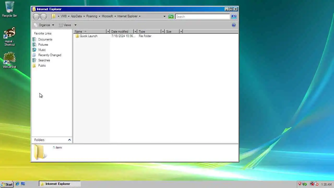The width and height of the screenshot is (334, 188).
Task: Click the 7/18/2024 date modified cell
Action: pos(123,36)
